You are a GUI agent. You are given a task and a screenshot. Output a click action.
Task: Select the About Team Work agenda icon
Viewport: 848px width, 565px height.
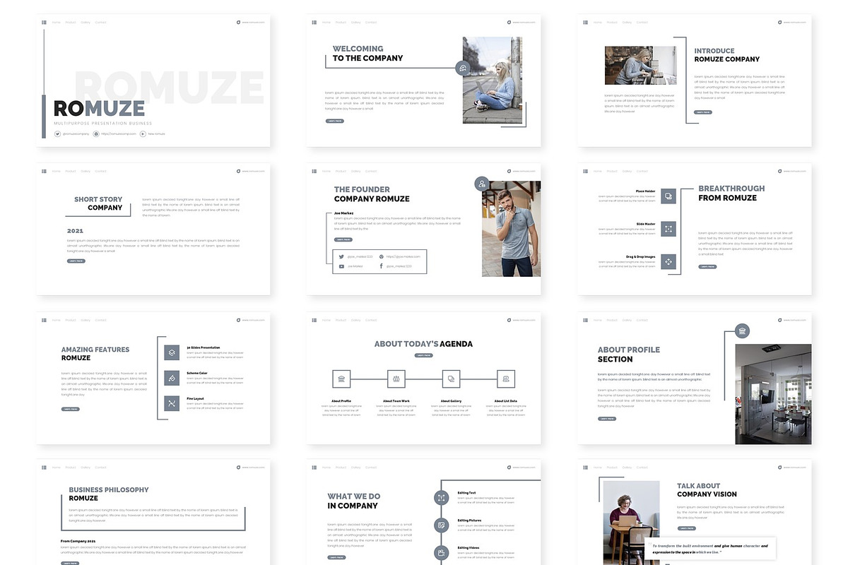(396, 379)
